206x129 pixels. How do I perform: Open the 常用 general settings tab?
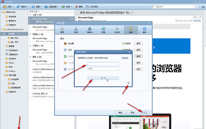tap(62, 30)
